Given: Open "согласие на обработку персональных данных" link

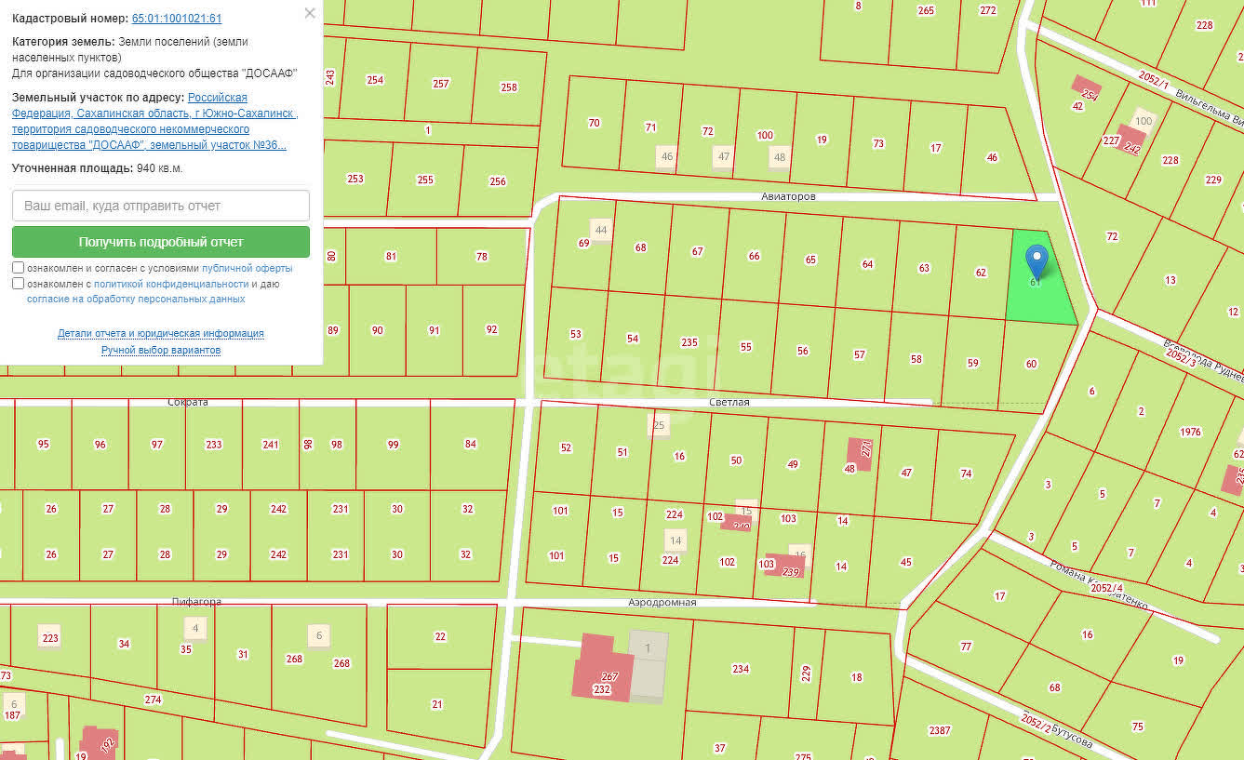Looking at the screenshot, I should pos(136,299).
